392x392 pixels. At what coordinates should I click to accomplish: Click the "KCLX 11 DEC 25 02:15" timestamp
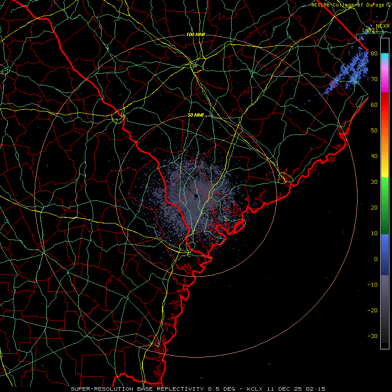pos(286,389)
